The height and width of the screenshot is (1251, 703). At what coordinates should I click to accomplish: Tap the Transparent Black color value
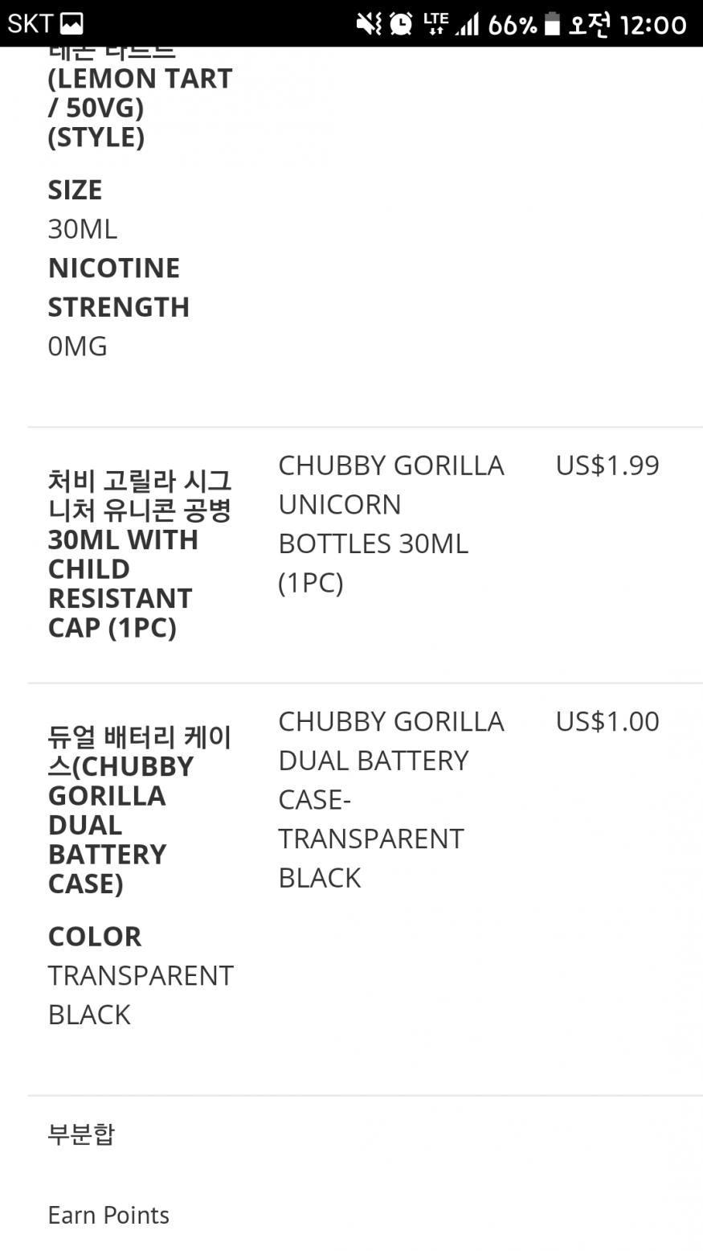(141, 995)
